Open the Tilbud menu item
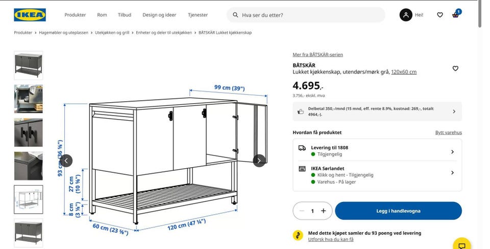The height and width of the screenshot is (249, 490). 125,15
